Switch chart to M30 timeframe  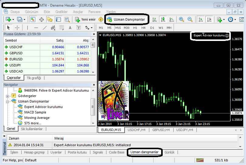[x=126, y=28]
